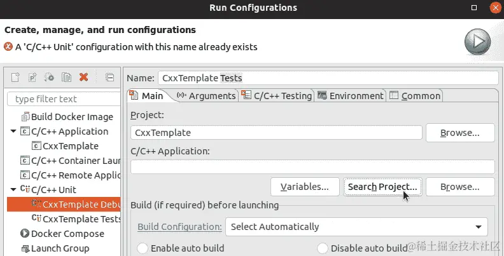Image resolution: width=504 pixels, height=256 pixels.
Task: Click the New launch configuration icon
Action: [x=15, y=77]
